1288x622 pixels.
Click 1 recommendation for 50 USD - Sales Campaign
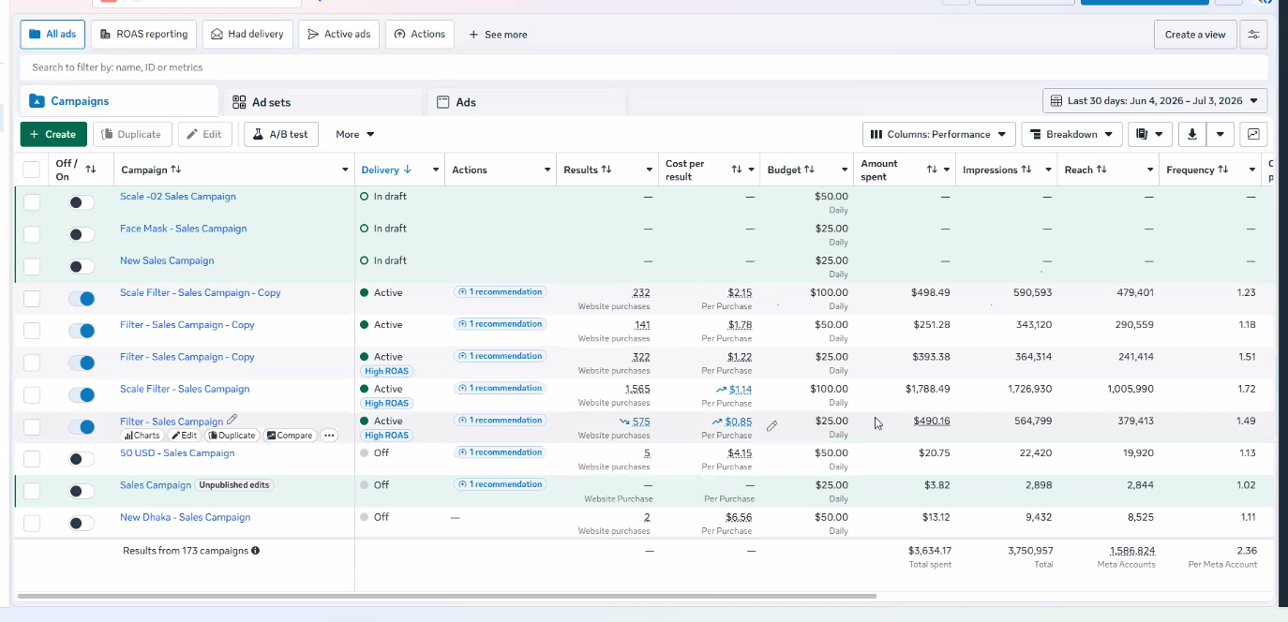tap(500, 452)
